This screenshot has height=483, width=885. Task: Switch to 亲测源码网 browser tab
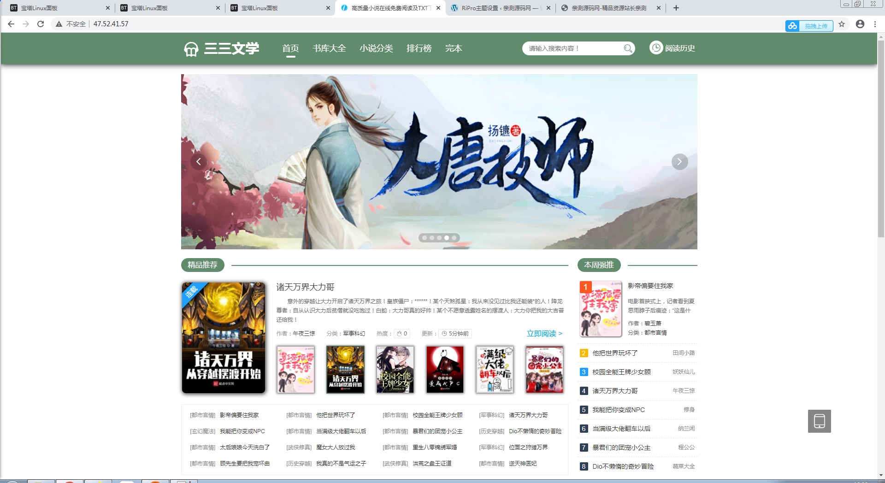(611, 8)
